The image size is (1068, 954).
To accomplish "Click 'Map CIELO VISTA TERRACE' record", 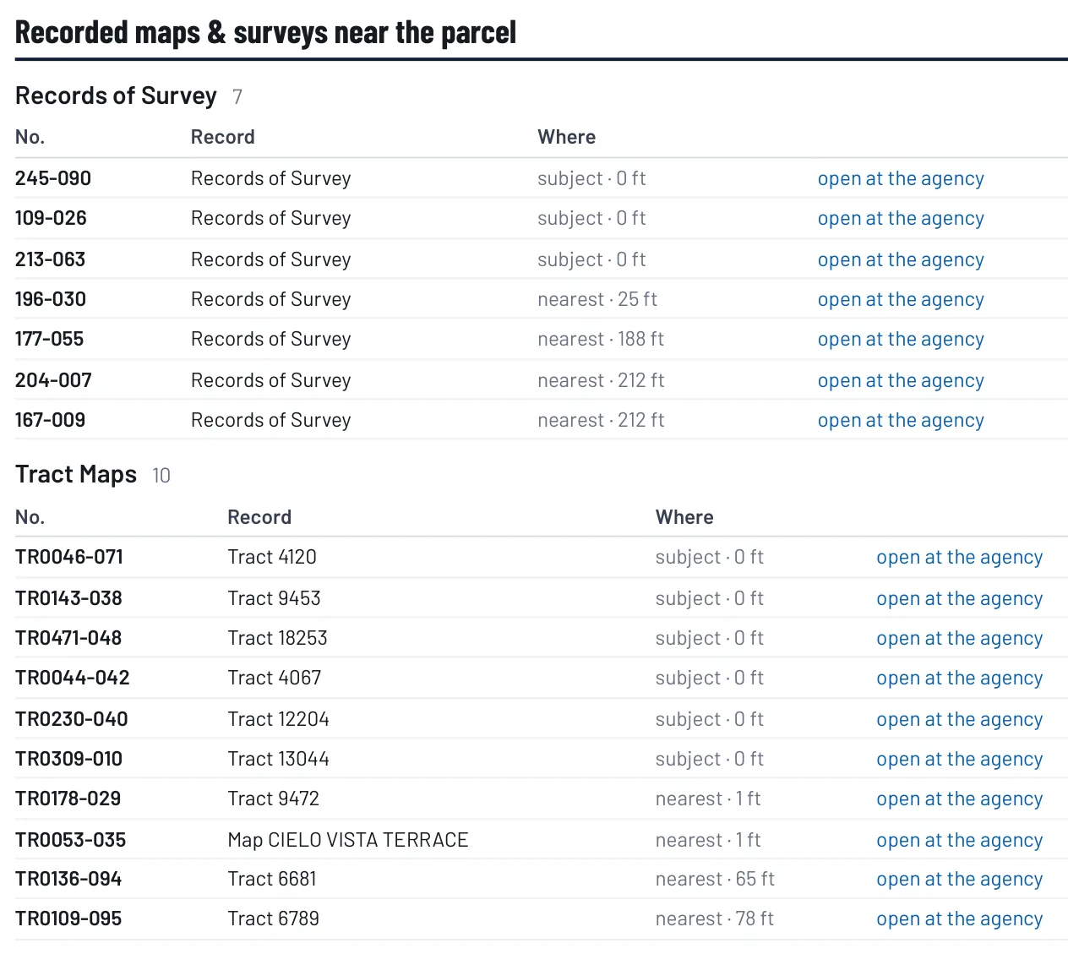I will [348, 840].
